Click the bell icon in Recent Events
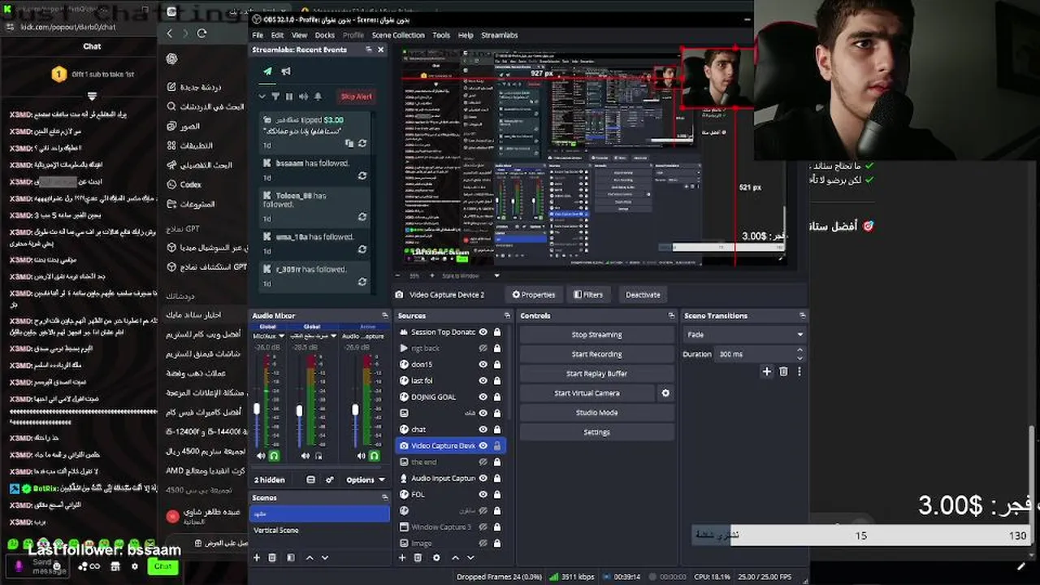 318,96
